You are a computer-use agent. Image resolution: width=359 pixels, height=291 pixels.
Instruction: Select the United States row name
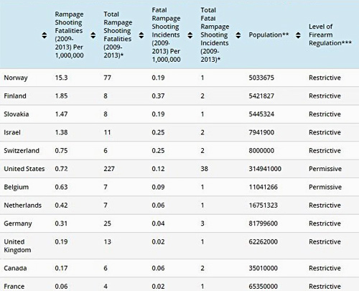click(x=24, y=169)
